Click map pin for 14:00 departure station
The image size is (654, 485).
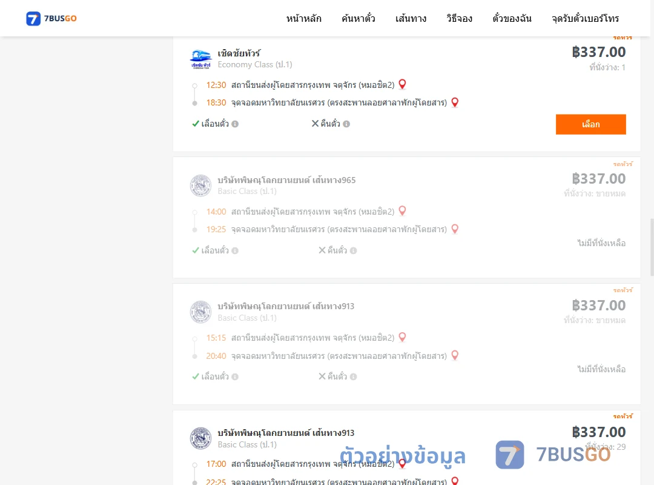coord(402,211)
